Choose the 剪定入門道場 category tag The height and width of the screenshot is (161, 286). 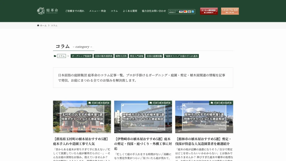click(x=137, y=56)
